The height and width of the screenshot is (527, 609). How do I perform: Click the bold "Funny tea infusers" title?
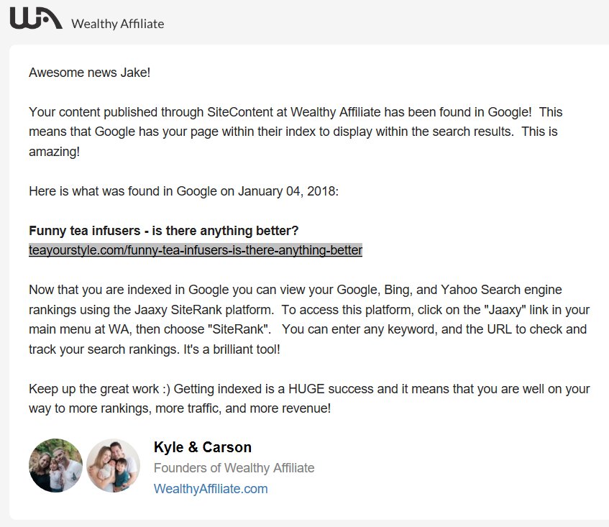tap(163, 231)
